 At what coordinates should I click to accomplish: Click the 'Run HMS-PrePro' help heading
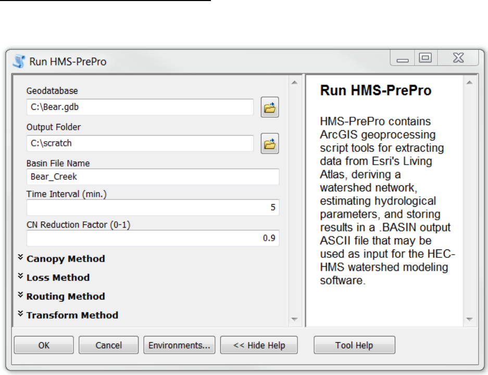pyautogui.click(x=376, y=91)
